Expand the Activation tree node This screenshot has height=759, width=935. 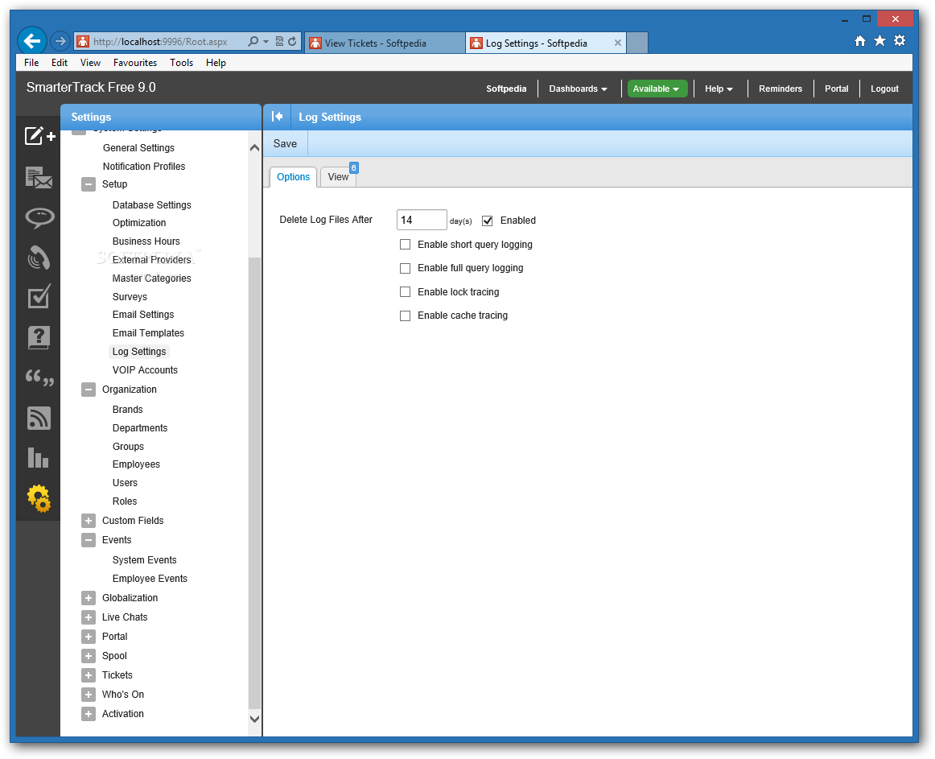pyautogui.click(x=89, y=714)
